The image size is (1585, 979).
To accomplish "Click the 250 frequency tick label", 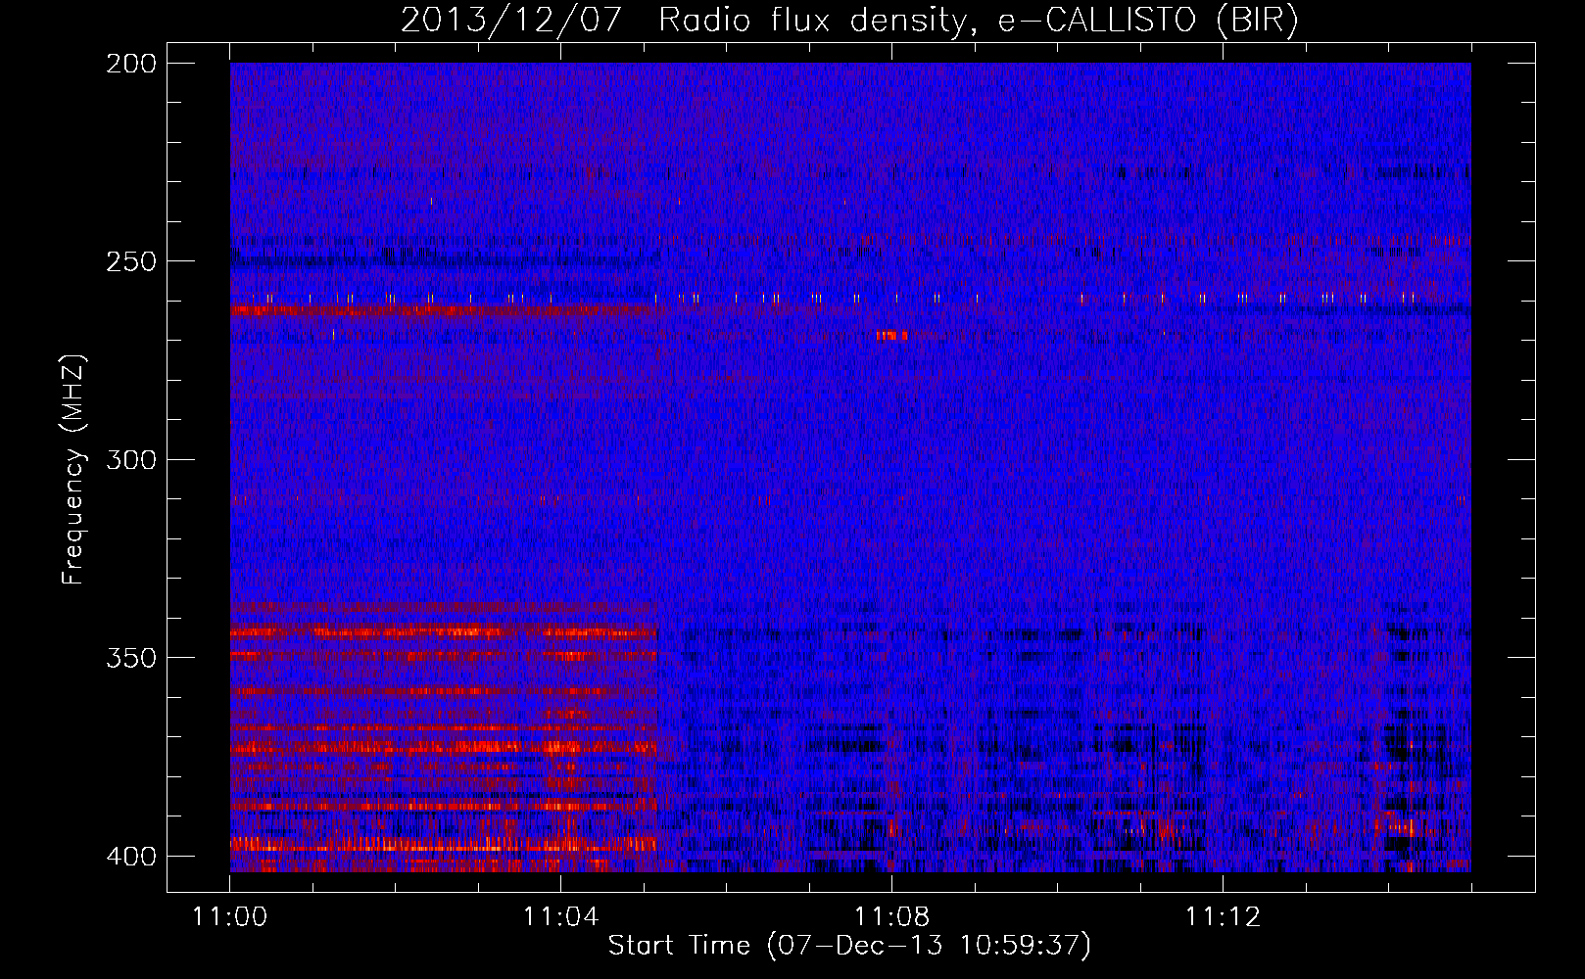I will tap(130, 261).
